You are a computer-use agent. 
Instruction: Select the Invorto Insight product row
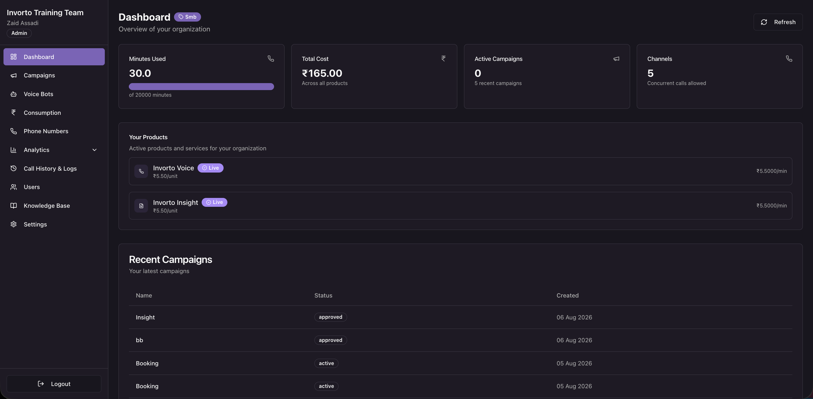[x=460, y=206]
